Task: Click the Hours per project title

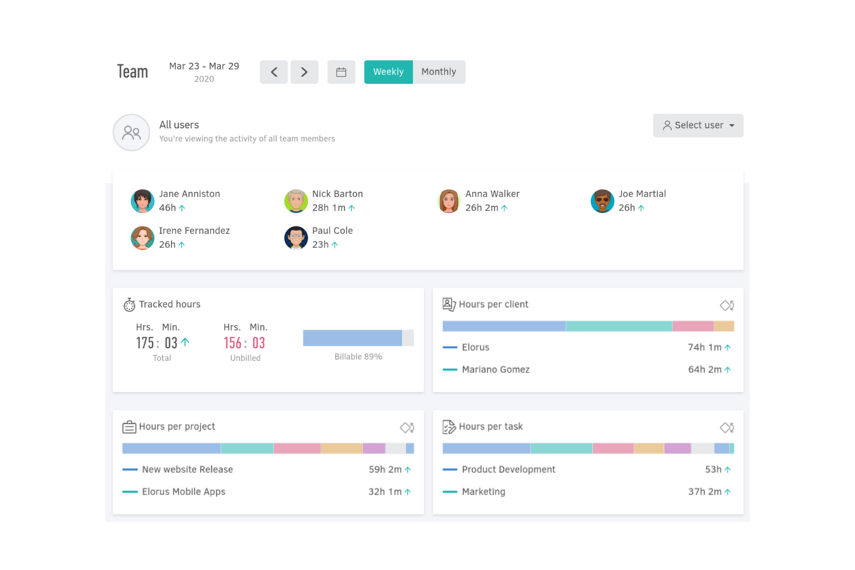Action: pyautogui.click(x=177, y=427)
